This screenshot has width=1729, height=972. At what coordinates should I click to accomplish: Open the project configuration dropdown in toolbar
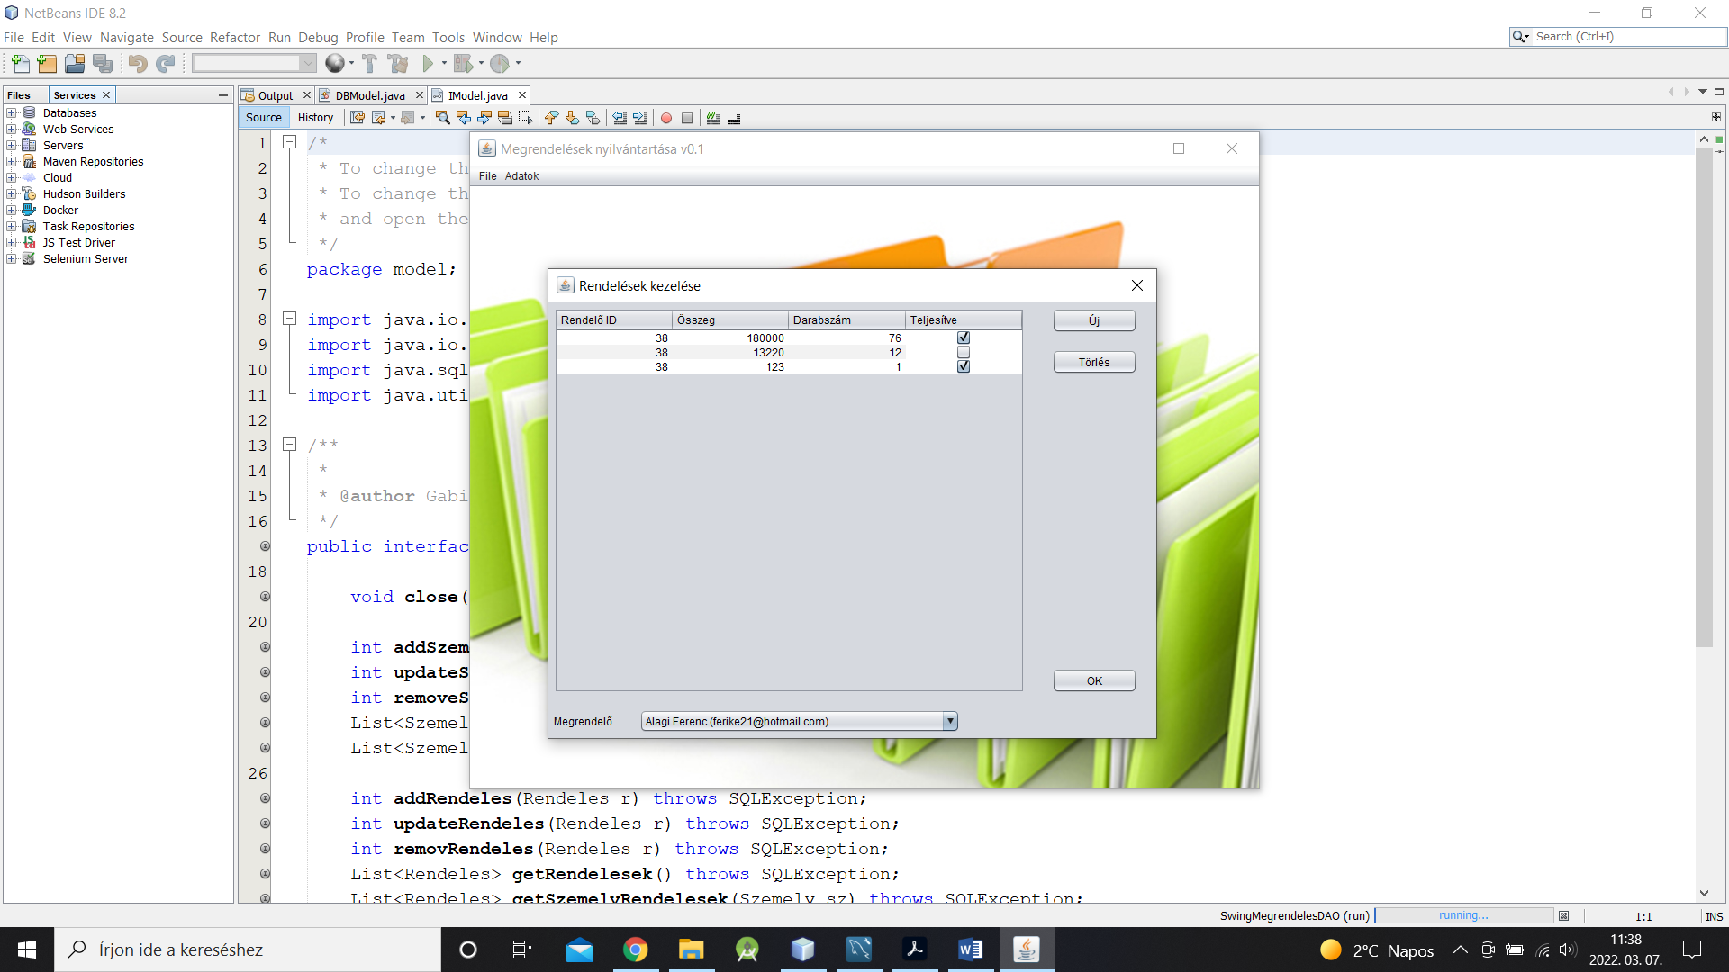tap(254, 63)
